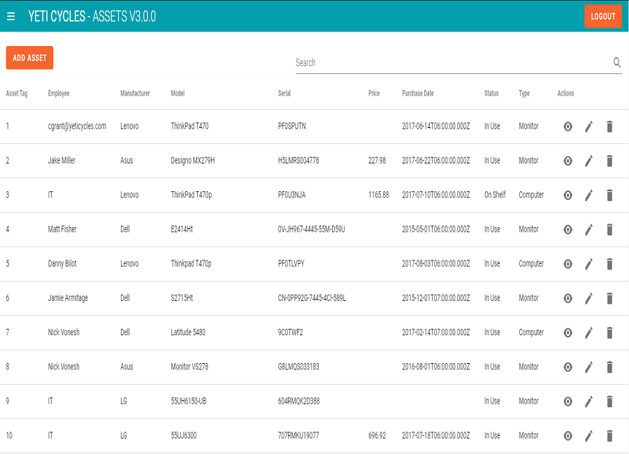The height and width of the screenshot is (454, 629).
Task: View details for Matt Fisher asset
Action: click(567, 230)
